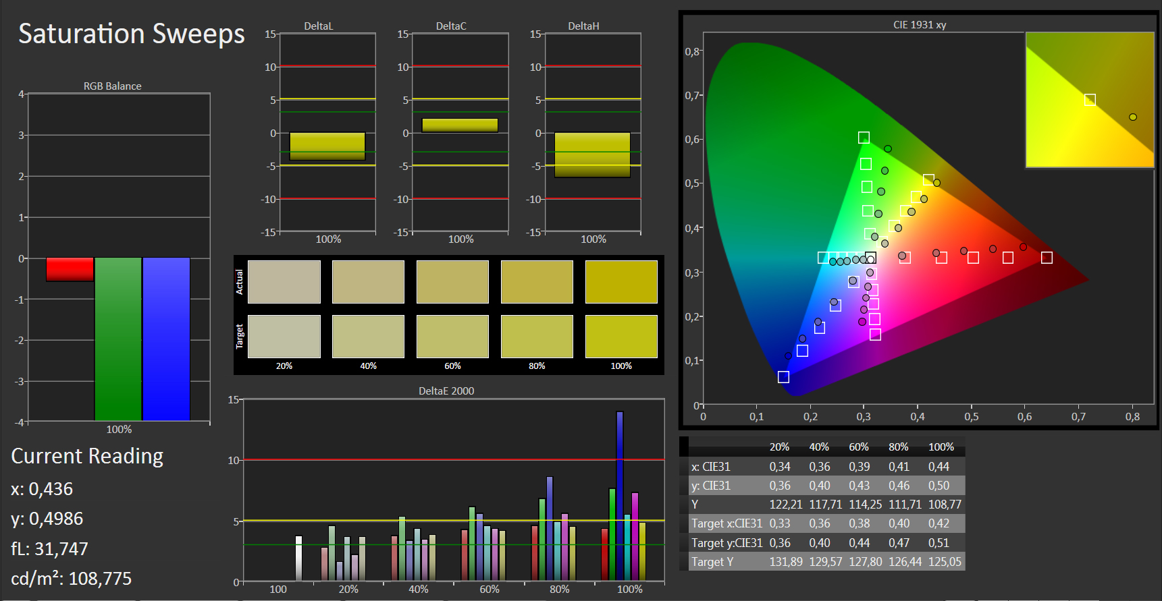Click the white bar above 100 in DeltaE 2000

pos(298,559)
